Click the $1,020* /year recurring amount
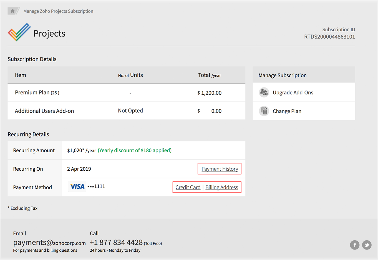 click(x=82, y=150)
